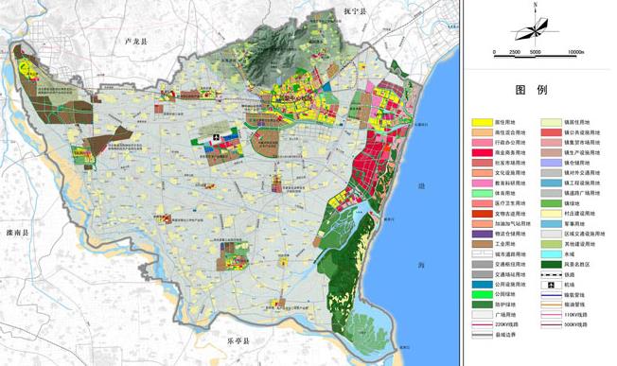Screen dimensions: 617x366
Task: Click the purple 物流仓储用地 legend swatch
Action: pyautogui.click(x=483, y=234)
